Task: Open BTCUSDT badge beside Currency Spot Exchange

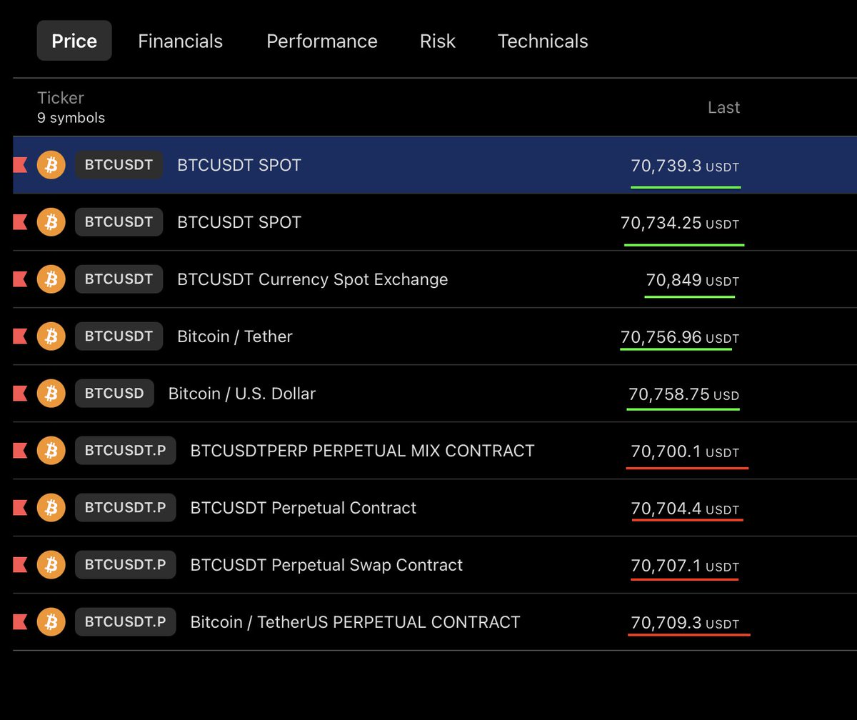Action: [x=119, y=279]
